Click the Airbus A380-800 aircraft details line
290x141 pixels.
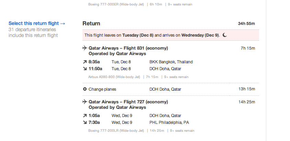coord(138,77)
